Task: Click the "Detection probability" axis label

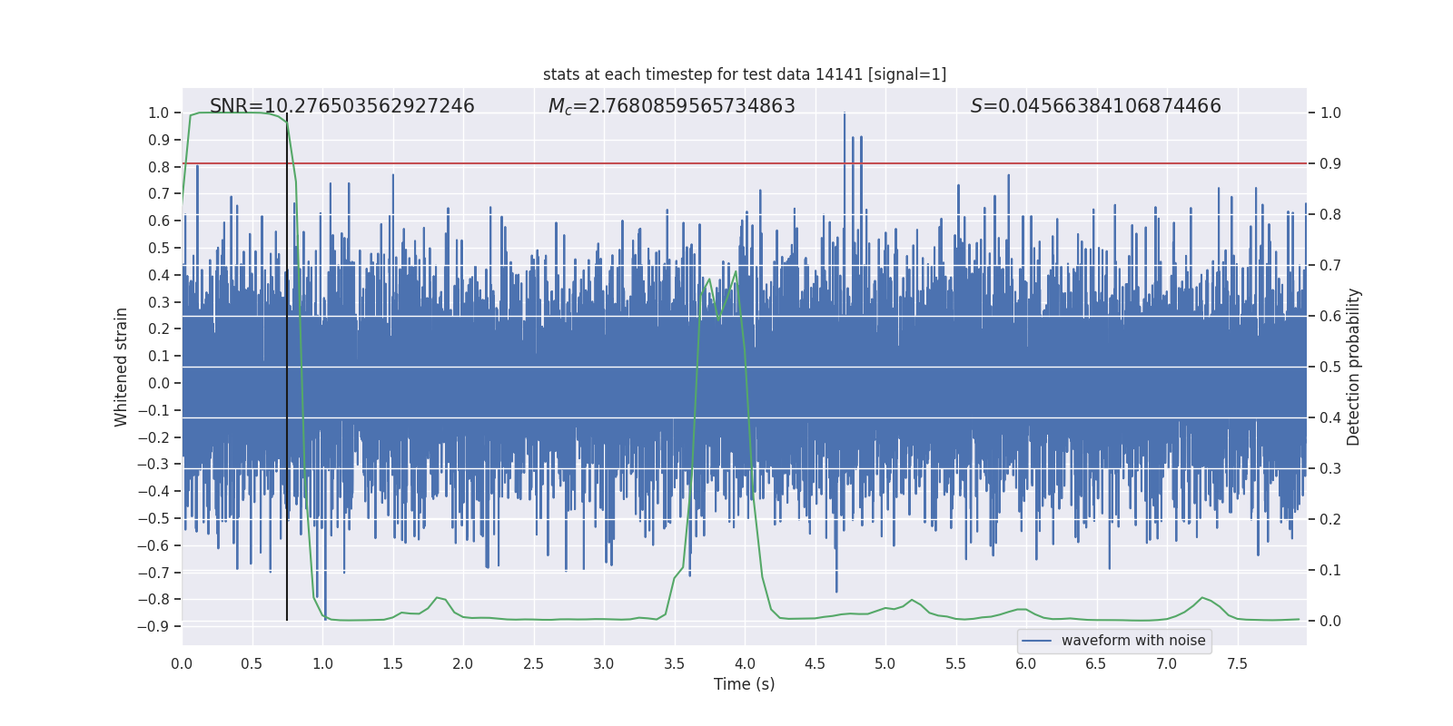Action: [x=1354, y=367]
